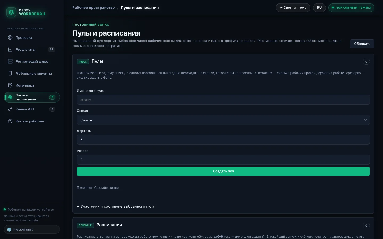The width and height of the screenshot is (383, 239).
Task: Click the pool icon beside Пулы и расписания
Action: point(10,97)
